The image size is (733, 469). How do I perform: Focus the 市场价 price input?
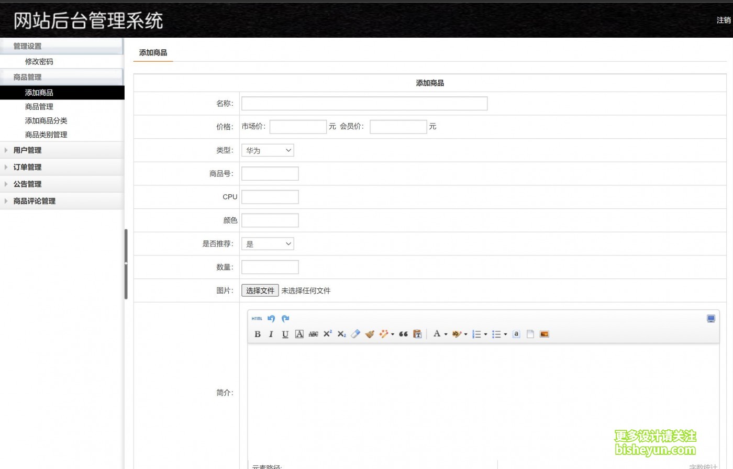point(298,127)
